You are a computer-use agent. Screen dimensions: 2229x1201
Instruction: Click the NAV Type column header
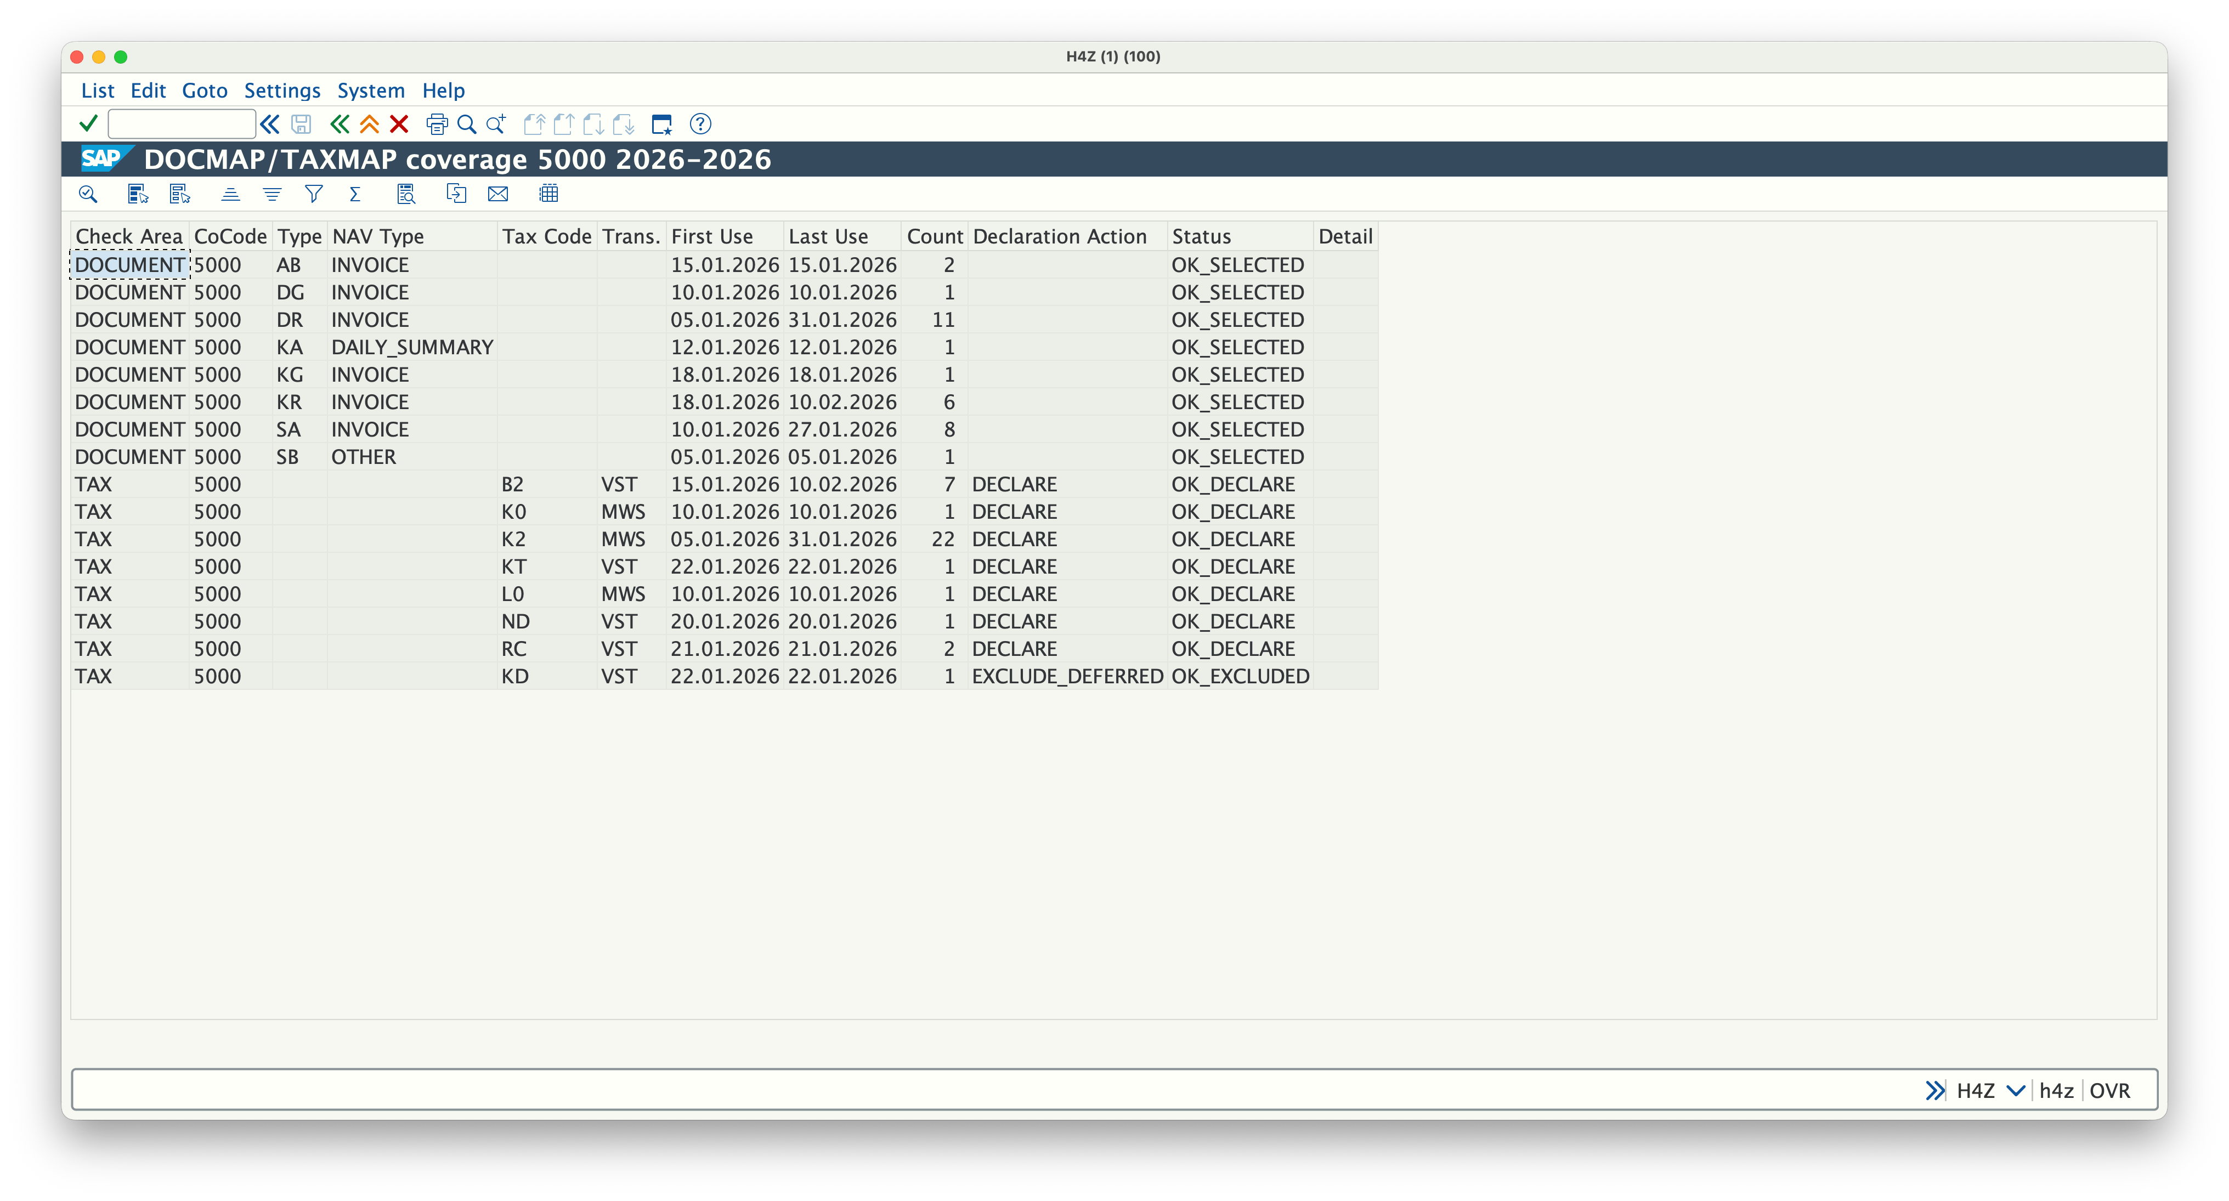click(412, 236)
